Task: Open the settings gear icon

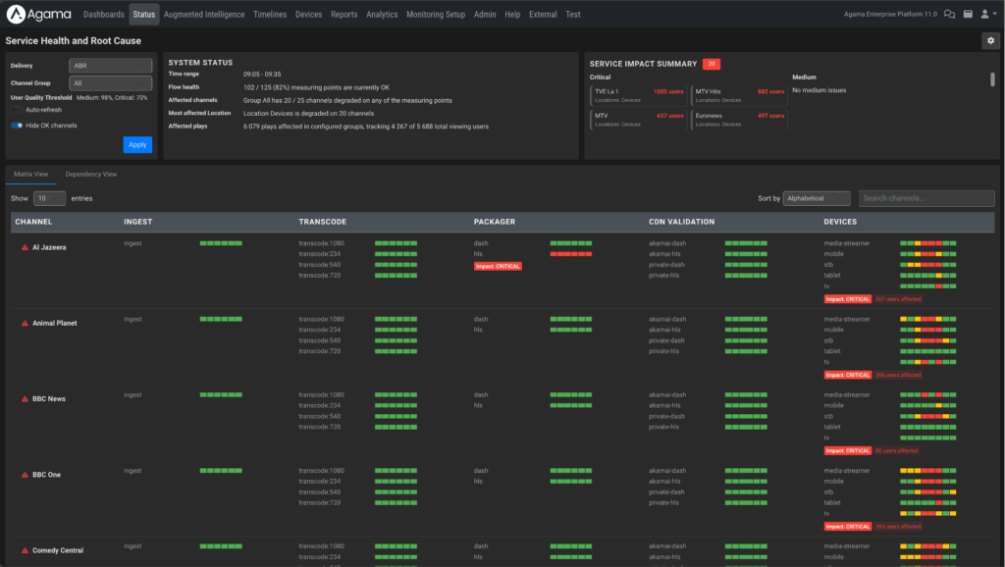Action: point(989,40)
